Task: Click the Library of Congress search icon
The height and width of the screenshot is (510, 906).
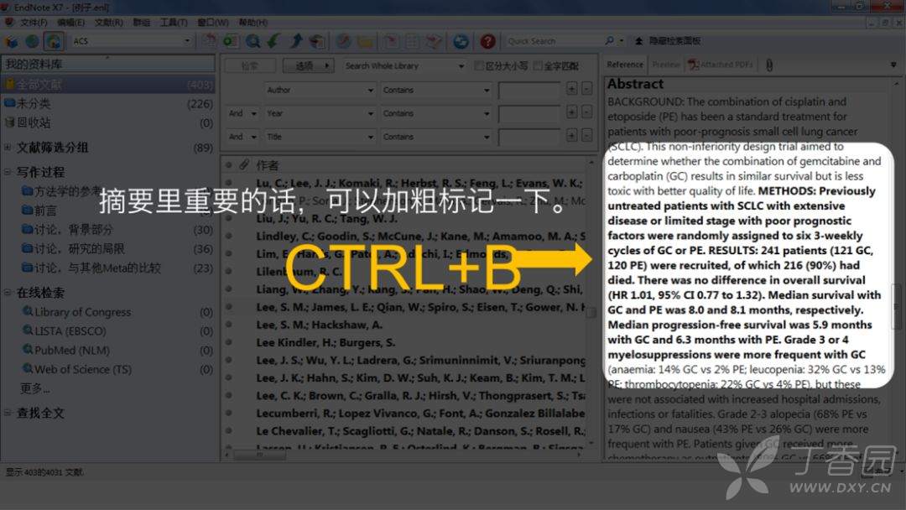Action: [27, 311]
